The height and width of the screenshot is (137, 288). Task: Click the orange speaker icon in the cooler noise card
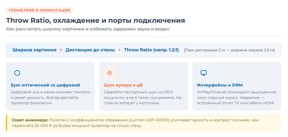point(110,73)
